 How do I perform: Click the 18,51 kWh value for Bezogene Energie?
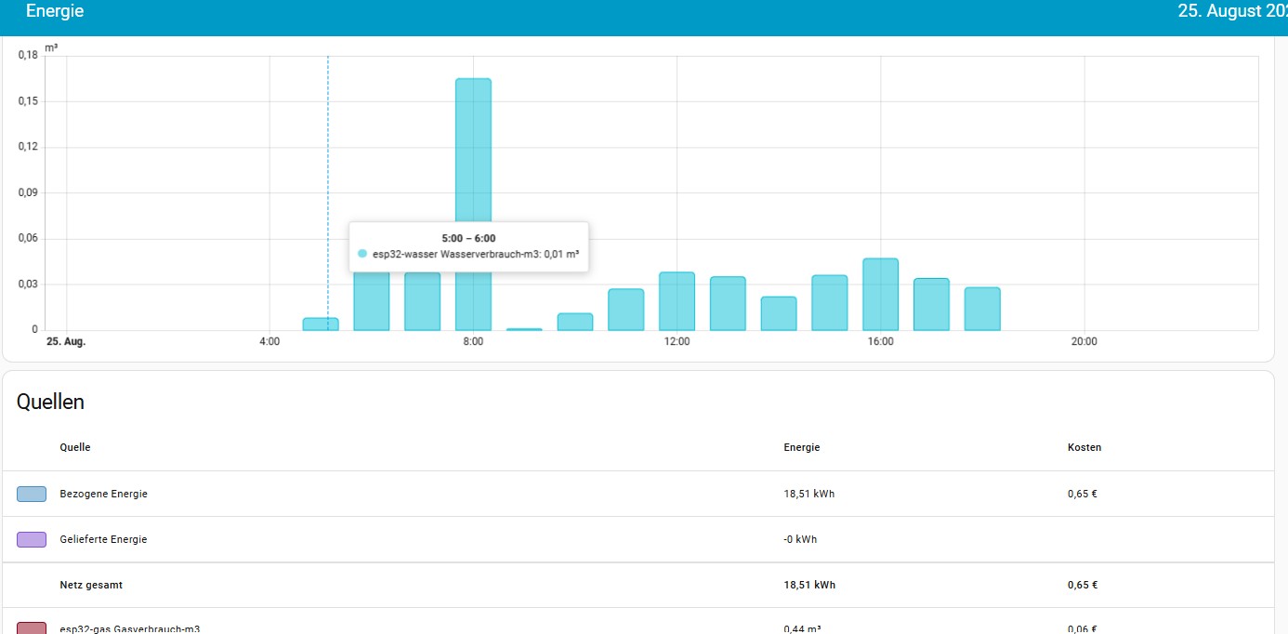coord(809,494)
